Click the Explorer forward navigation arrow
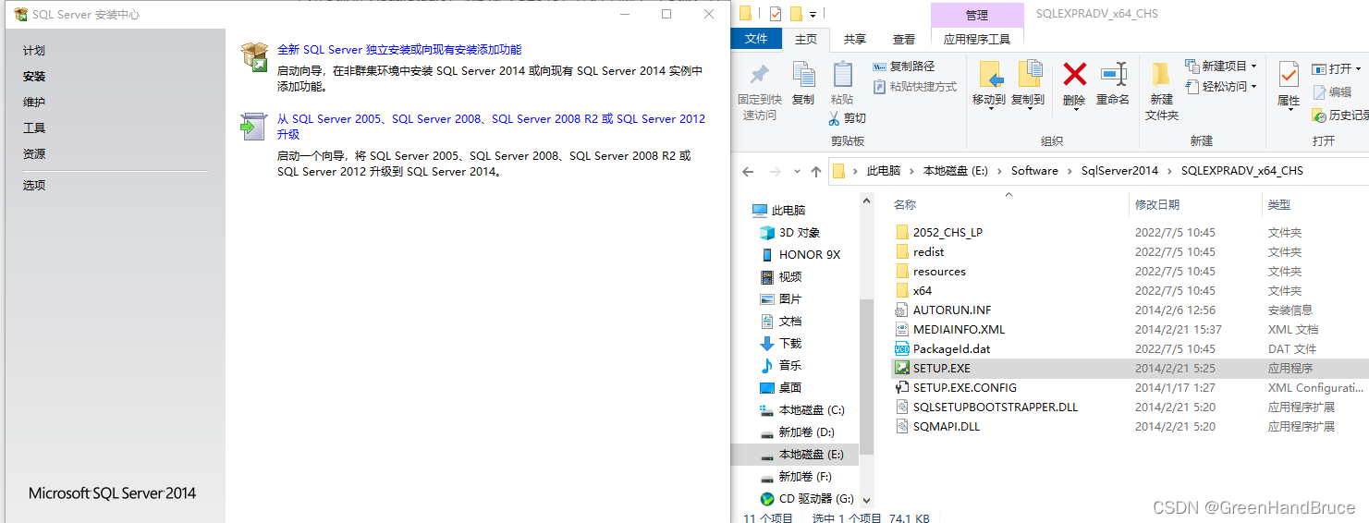This screenshot has width=1369, height=523. [775, 171]
